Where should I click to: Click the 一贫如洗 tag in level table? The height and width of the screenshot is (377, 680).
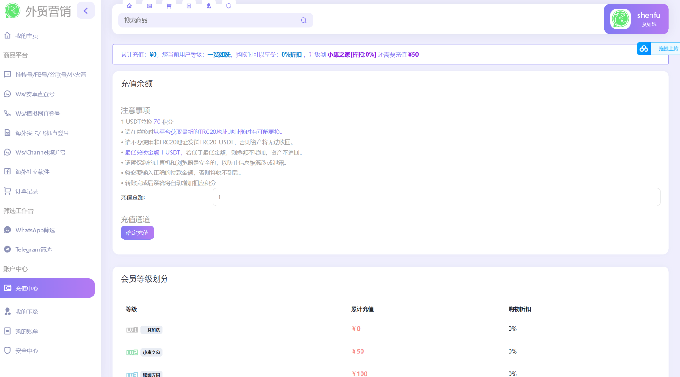(x=152, y=330)
